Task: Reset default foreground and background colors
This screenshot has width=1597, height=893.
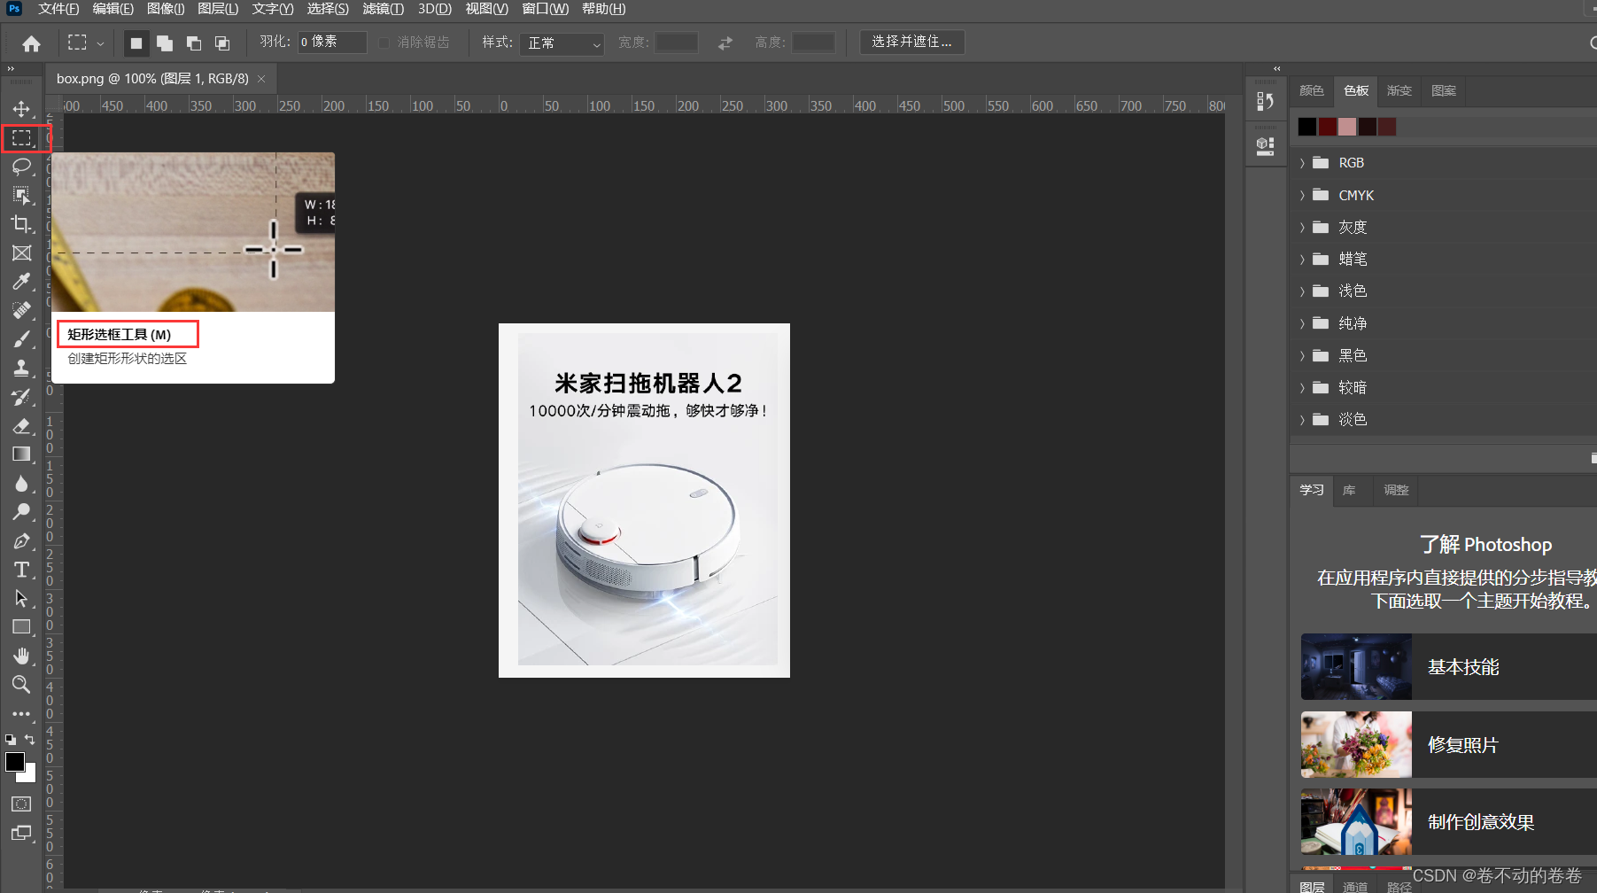Action: (x=11, y=739)
